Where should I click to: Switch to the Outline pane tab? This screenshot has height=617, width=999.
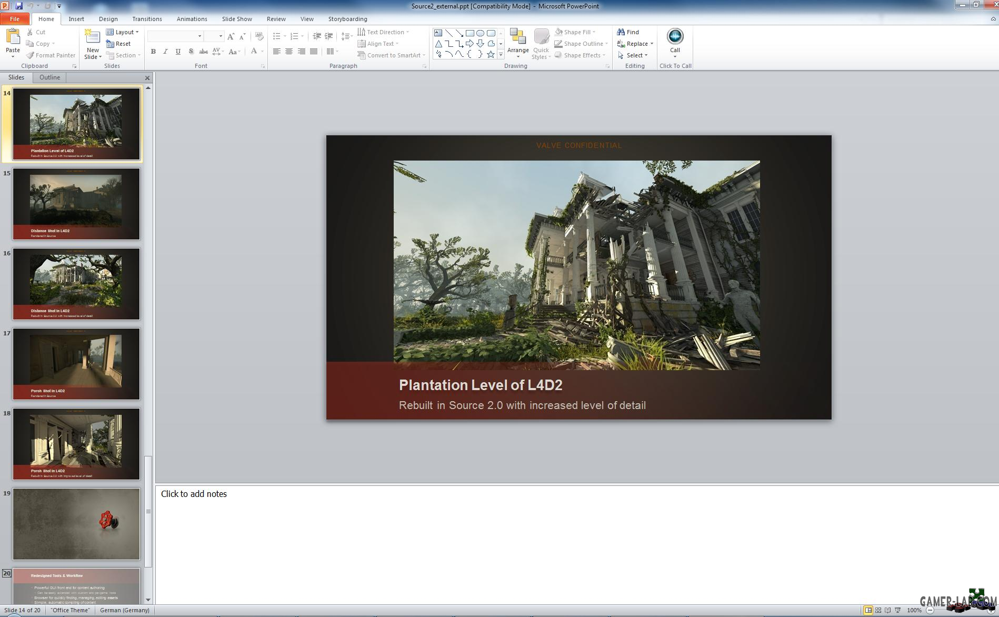tap(49, 77)
